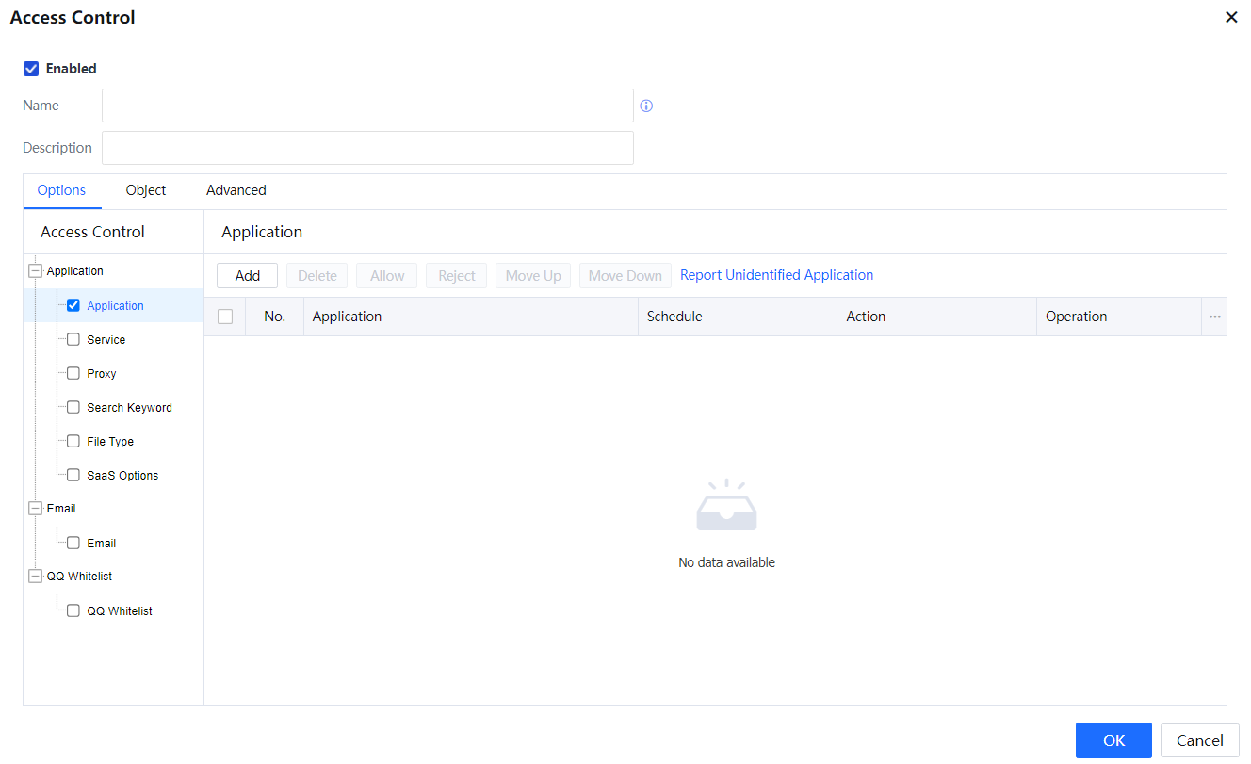
Task: Focus the Description text field
Action: pos(367,148)
